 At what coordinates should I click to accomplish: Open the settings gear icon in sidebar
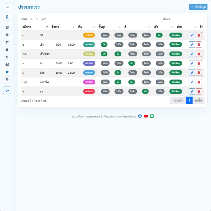[x=7, y=79]
